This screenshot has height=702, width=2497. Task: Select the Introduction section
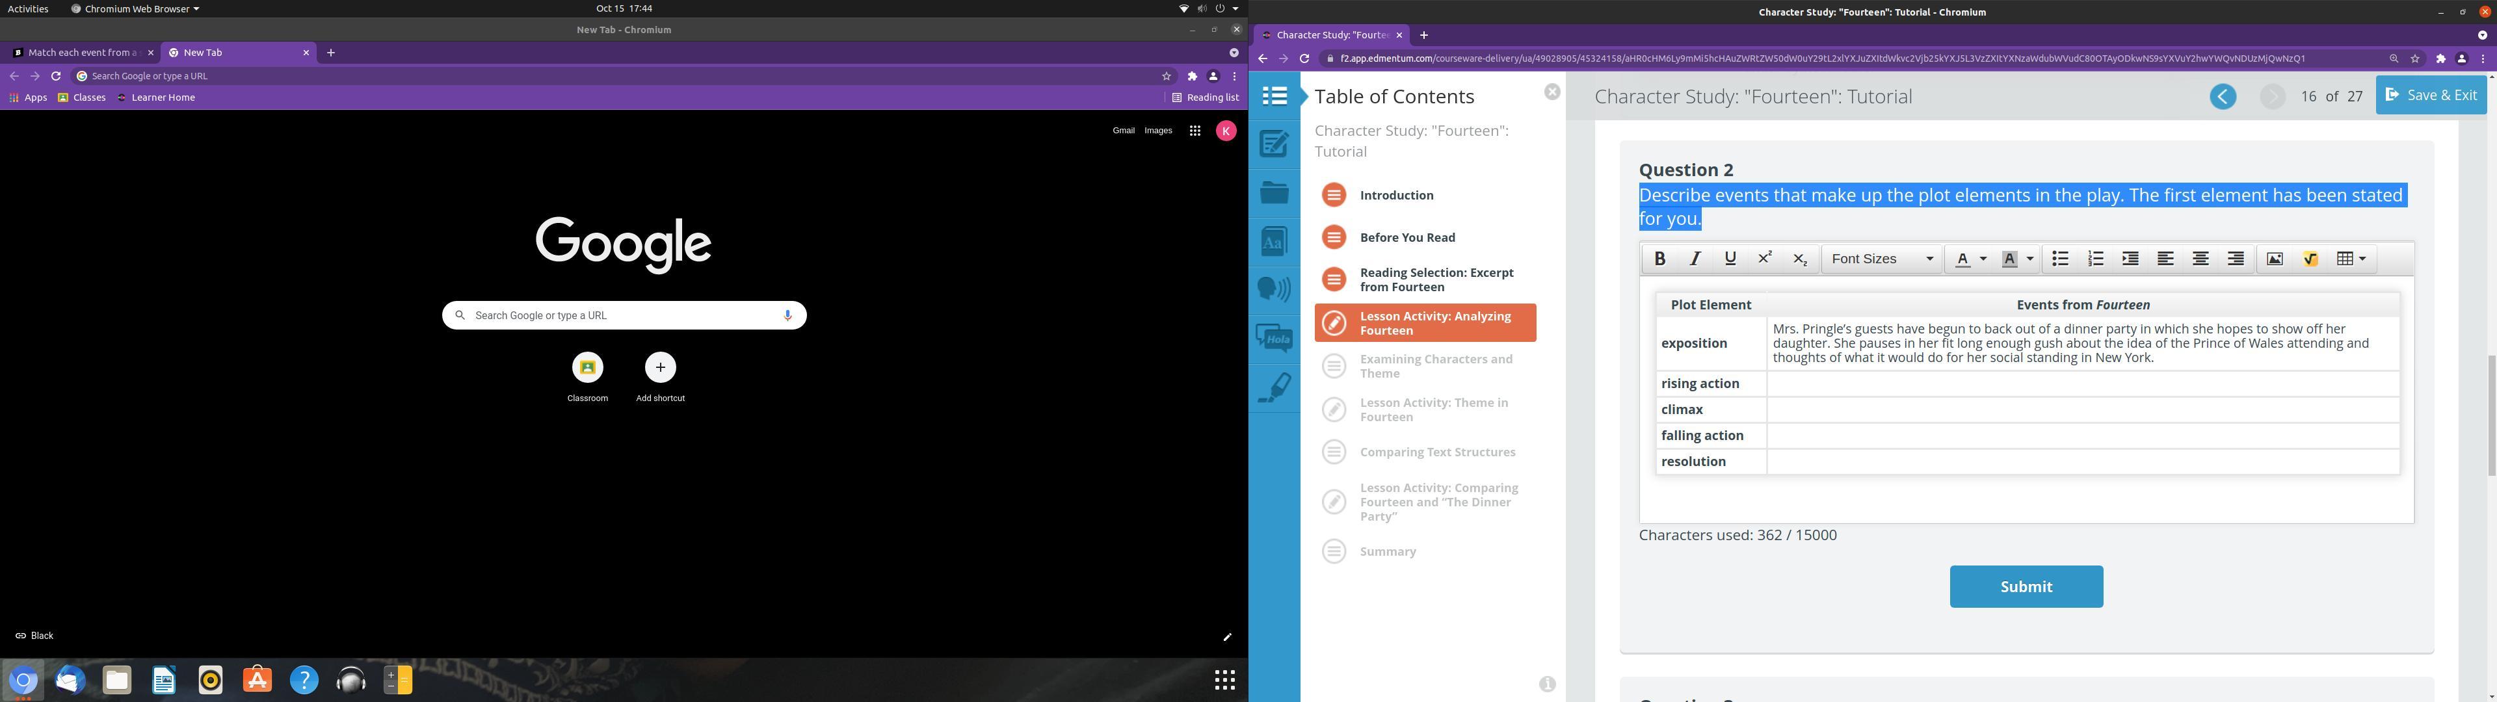pyautogui.click(x=1396, y=196)
